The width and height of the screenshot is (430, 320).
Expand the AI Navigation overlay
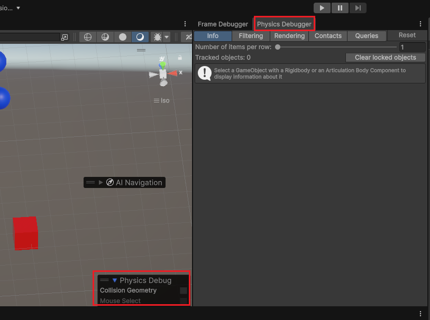pyautogui.click(x=101, y=182)
